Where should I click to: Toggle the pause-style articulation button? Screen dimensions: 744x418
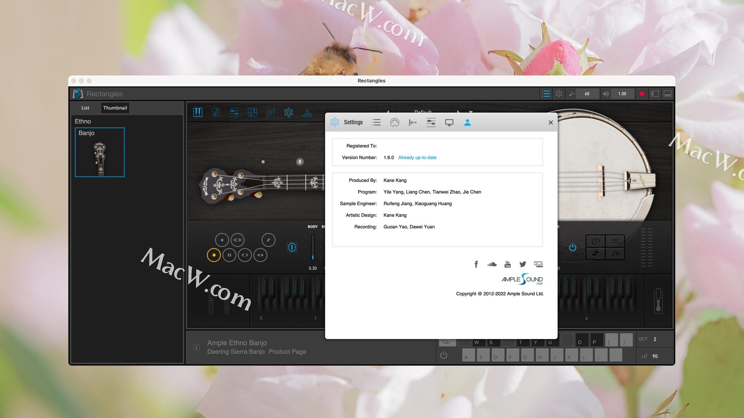coord(229,255)
